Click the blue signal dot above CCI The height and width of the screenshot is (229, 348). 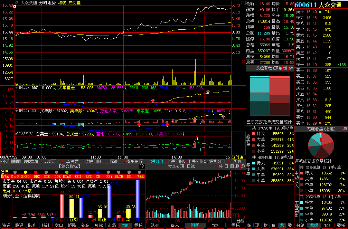pyautogui.click(x=77, y=172)
